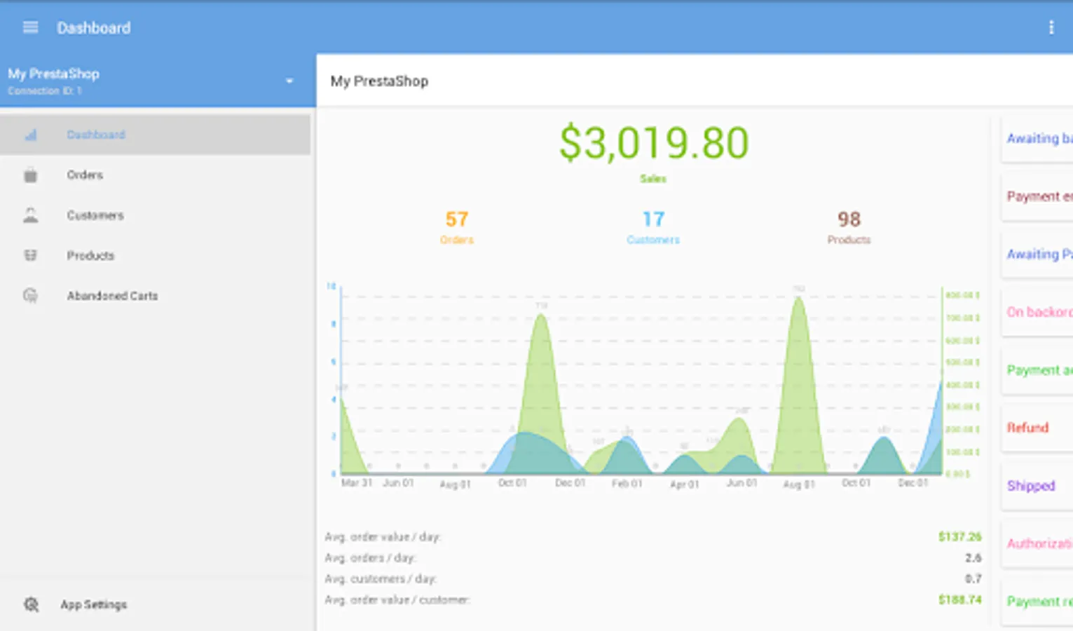Viewport: 1073px width, 631px height.
Task: Click the Avg. orders / day label
Action: pos(370,558)
